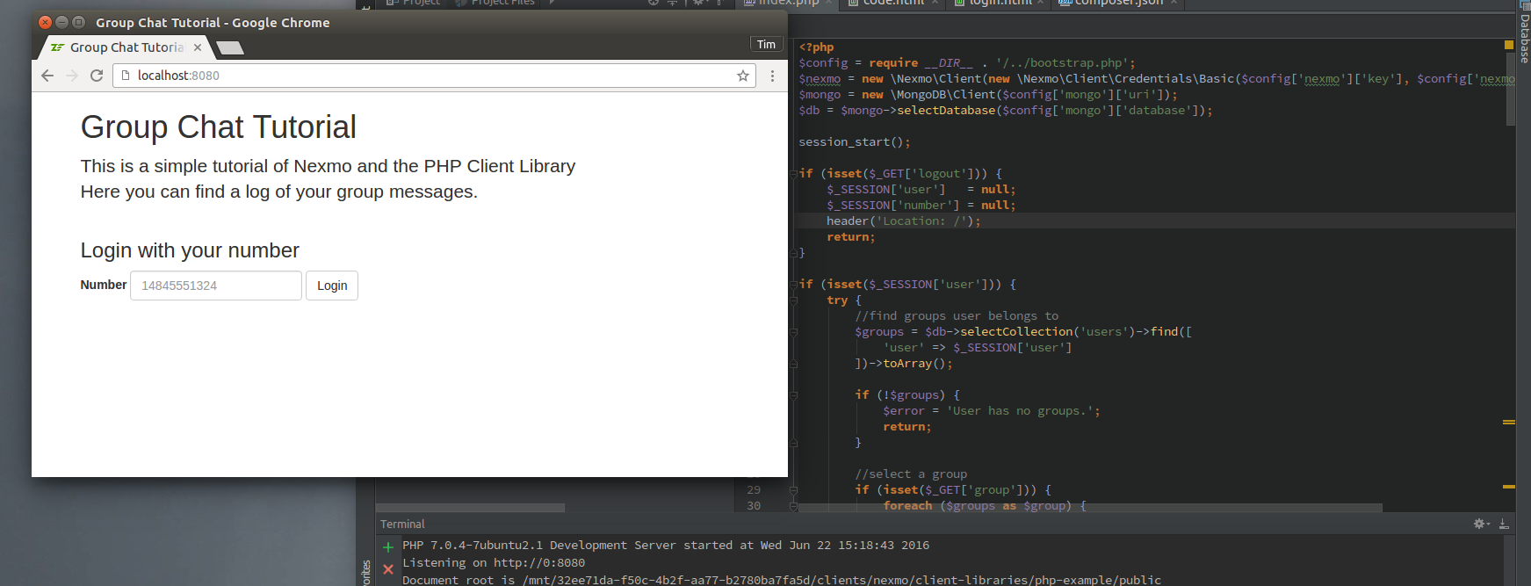Click the 'header('Location: /');' line
Viewport: 1531px width, 586px height.
[904, 221]
